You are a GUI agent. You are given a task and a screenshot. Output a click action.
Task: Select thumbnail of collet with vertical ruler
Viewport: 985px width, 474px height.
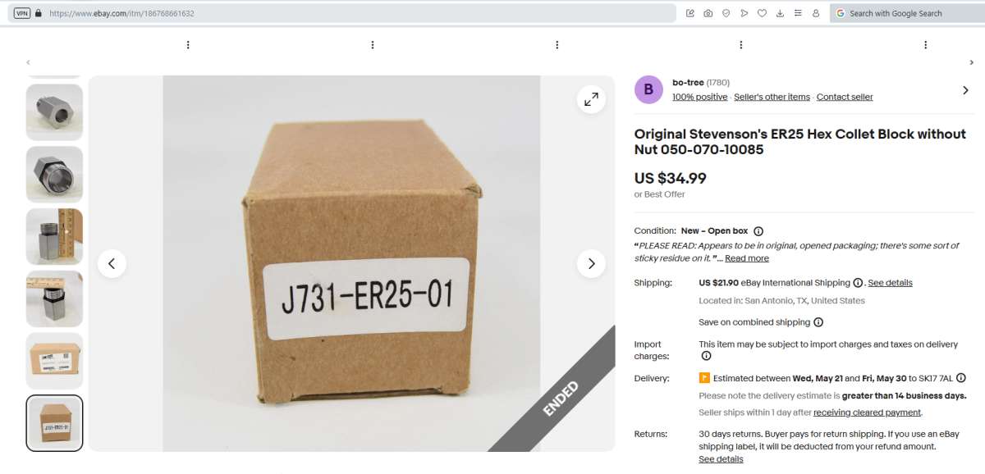click(x=54, y=236)
